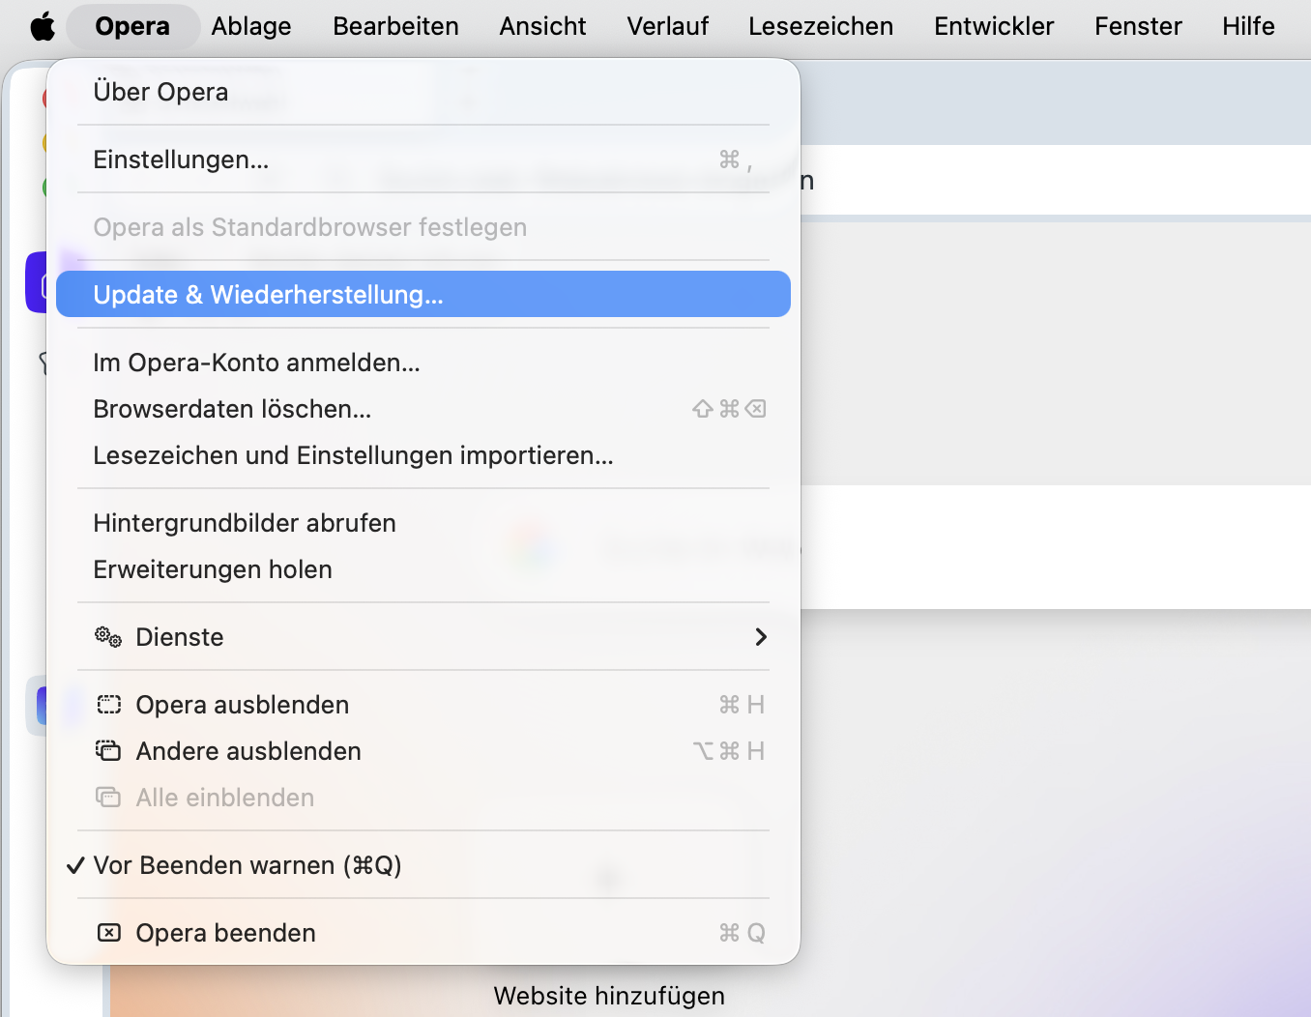Open the Hilfe menu
Image resolution: width=1311 pixels, height=1017 pixels.
[1248, 26]
